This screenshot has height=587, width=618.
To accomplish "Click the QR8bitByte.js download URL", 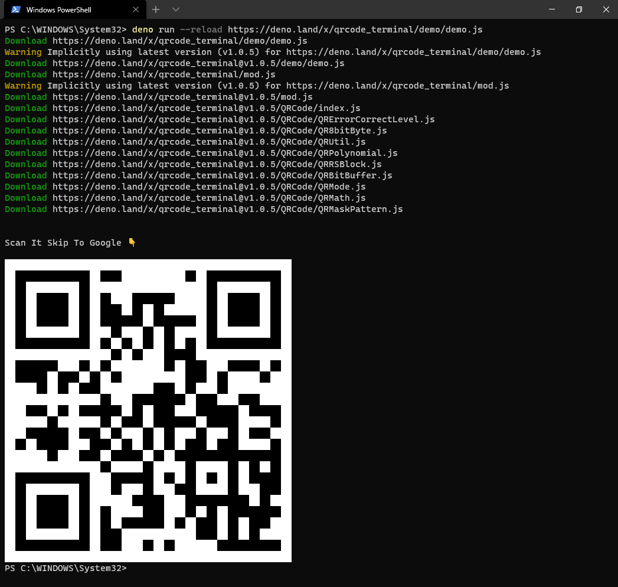I will [220, 131].
